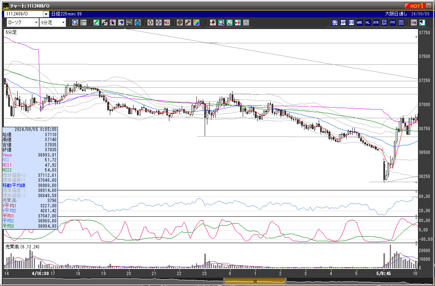
Task: Click the trash bin delete icon
Action: (138, 23)
